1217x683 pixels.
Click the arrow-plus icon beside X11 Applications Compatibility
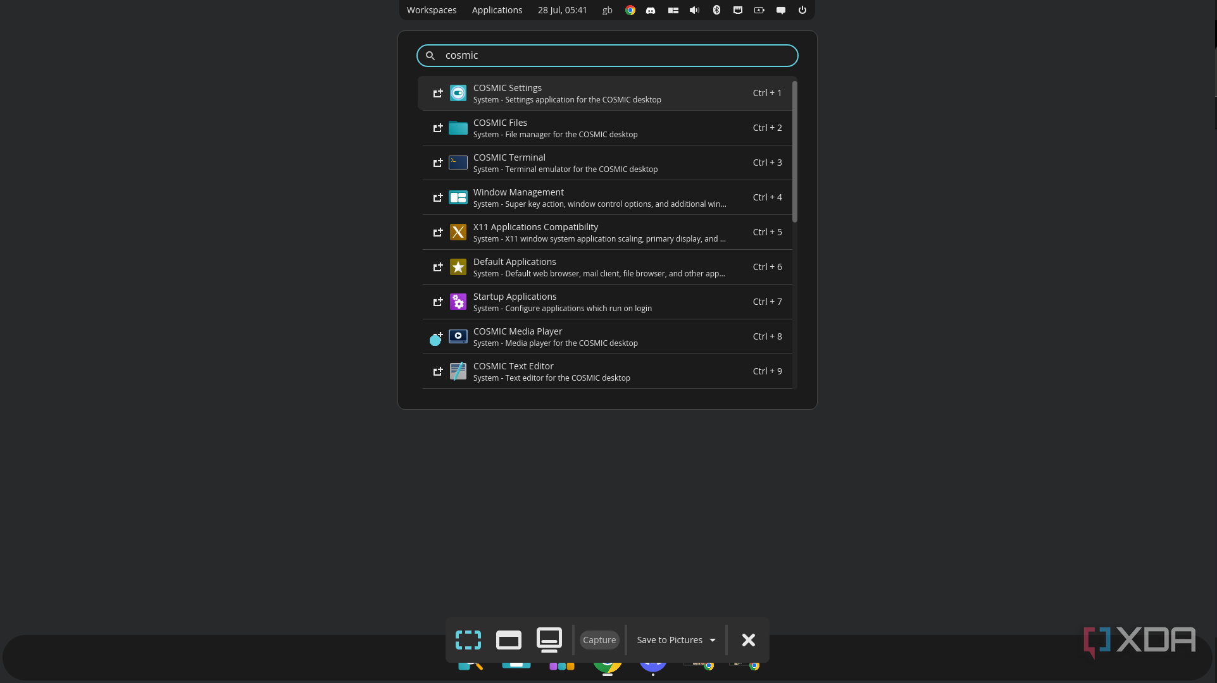pos(437,232)
